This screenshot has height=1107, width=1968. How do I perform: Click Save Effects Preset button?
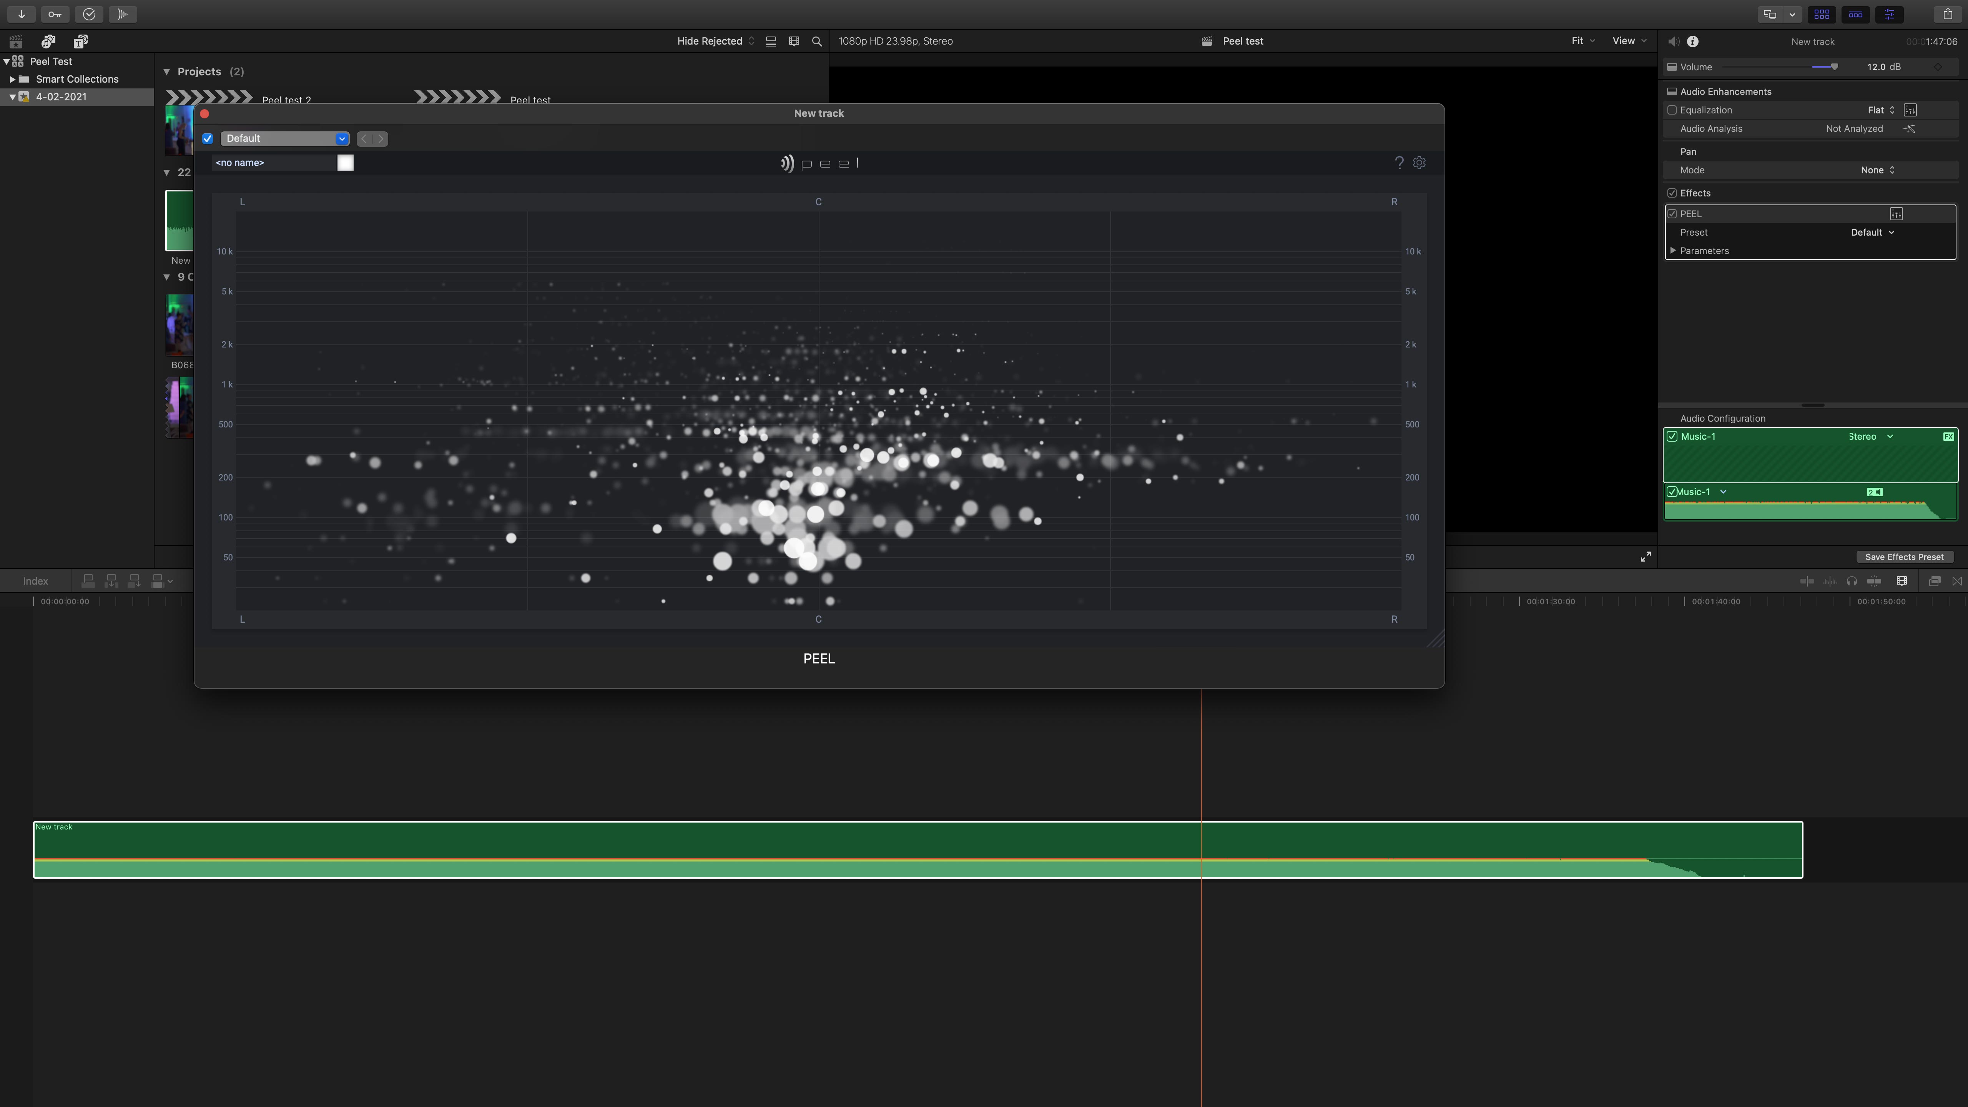[x=1904, y=557]
